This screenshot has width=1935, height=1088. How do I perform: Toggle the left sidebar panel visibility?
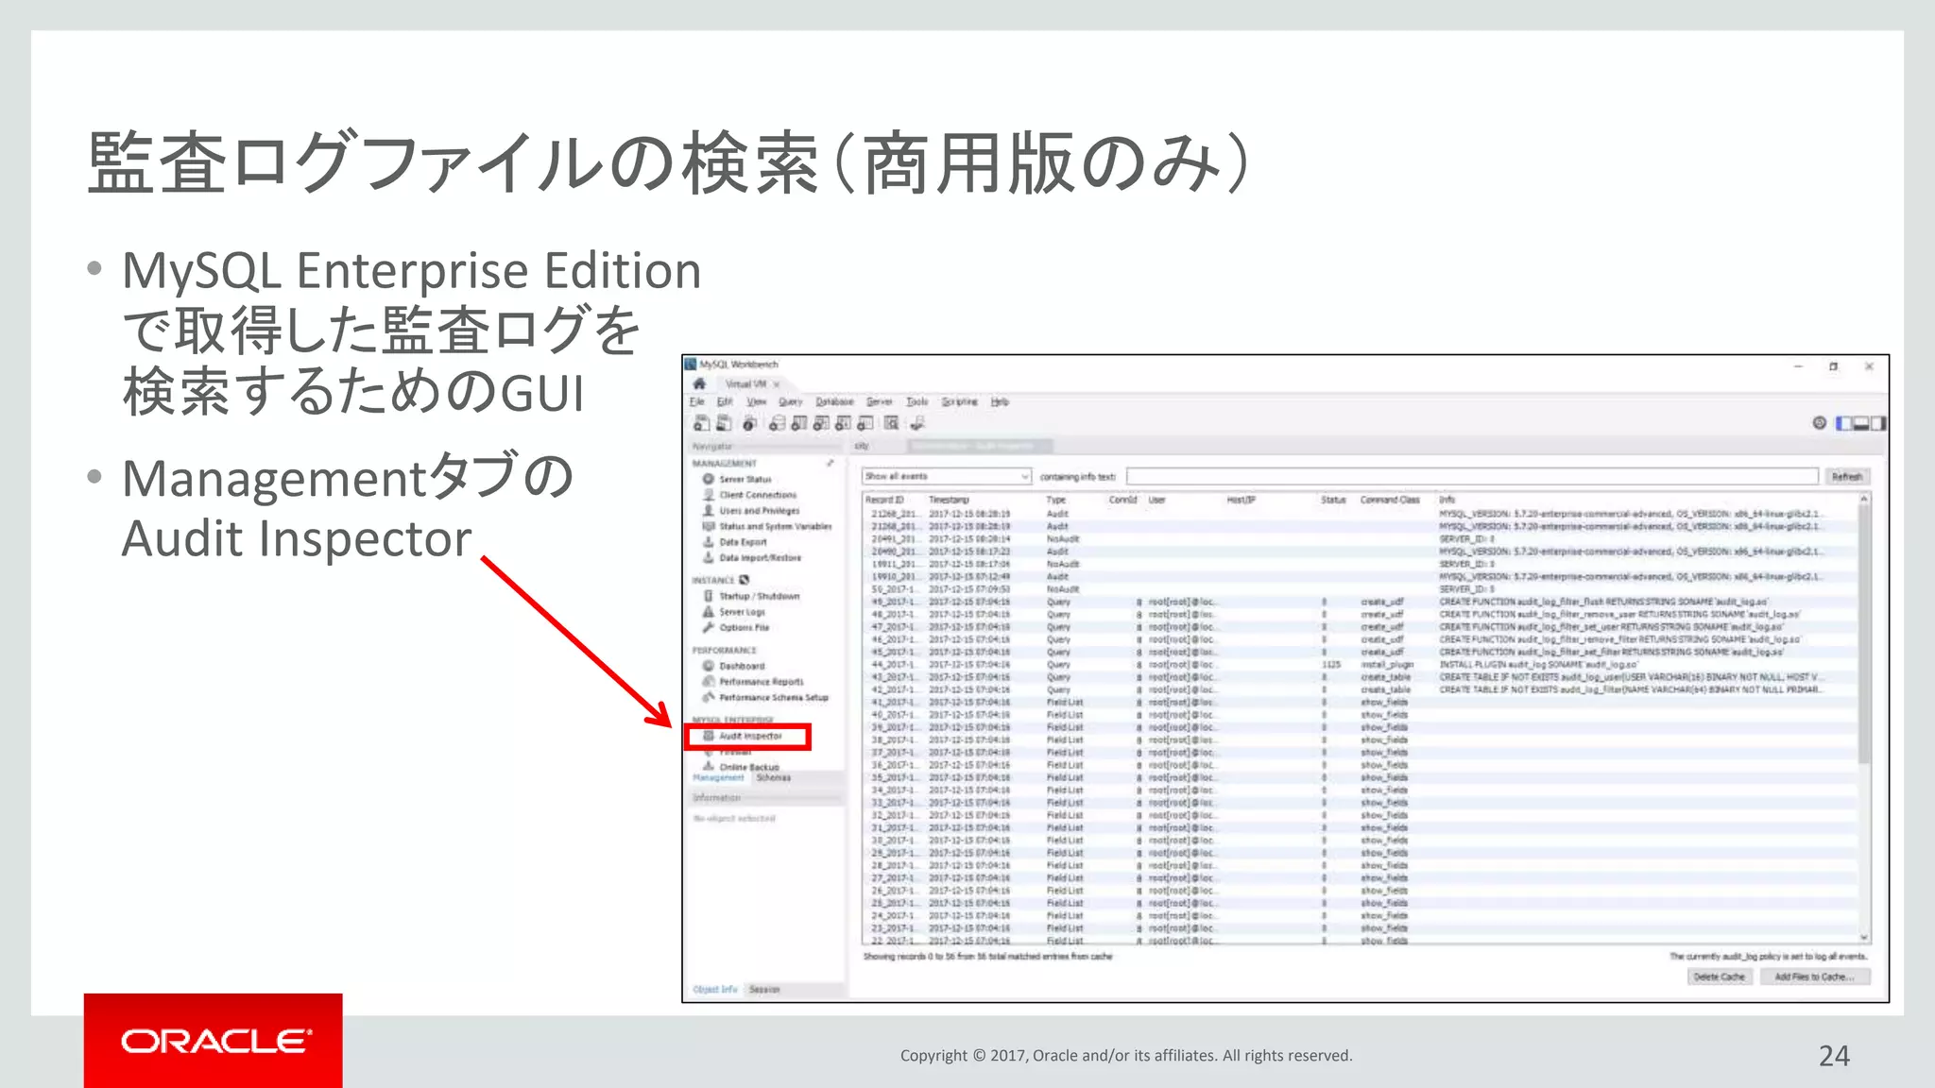[x=1843, y=423]
